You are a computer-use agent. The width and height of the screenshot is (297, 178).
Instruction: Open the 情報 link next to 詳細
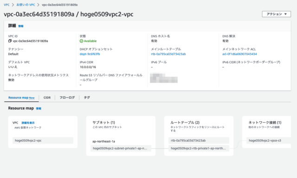pos(20,26)
